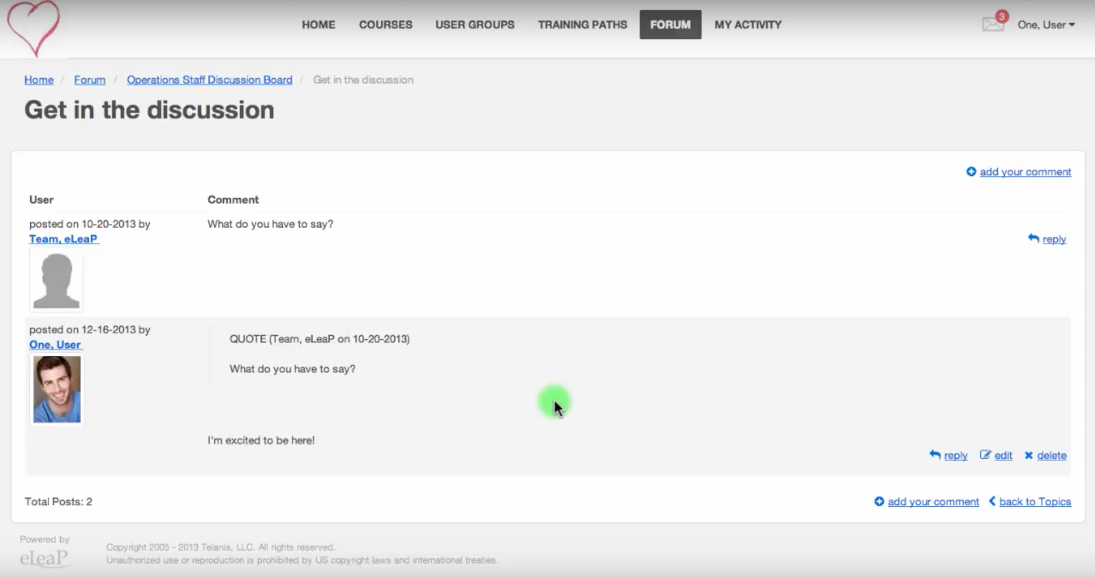The image size is (1095, 578).
Task: Open the Home menu item
Action: point(318,25)
